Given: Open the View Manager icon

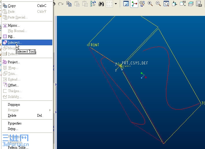Looking at the screenshot, I should pyautogui.click(x=199, y=4).
